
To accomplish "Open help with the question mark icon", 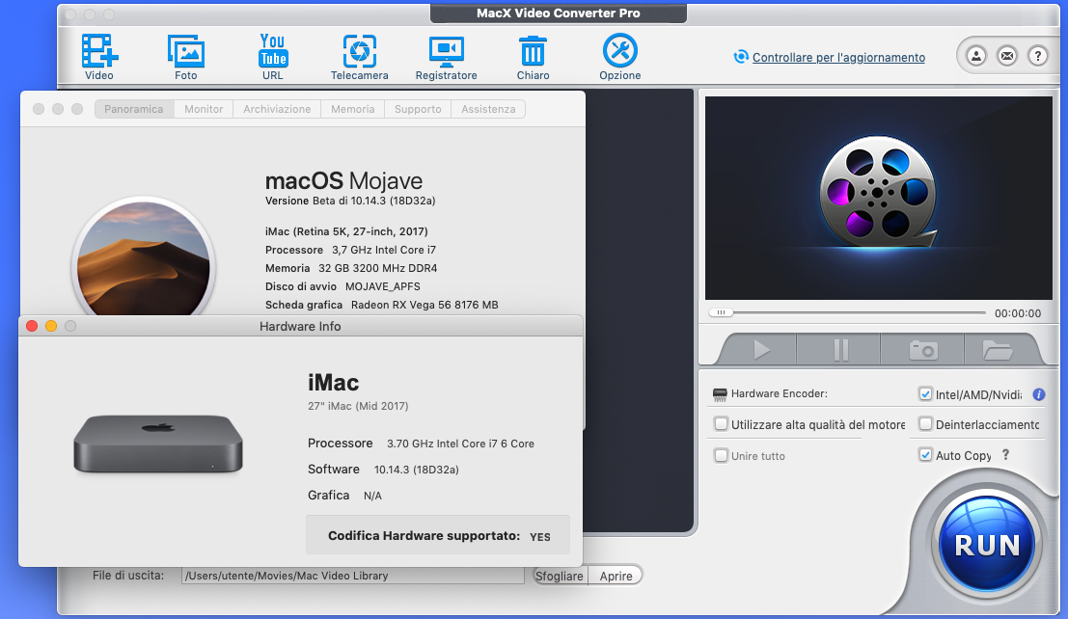I will coord(1037,56).
